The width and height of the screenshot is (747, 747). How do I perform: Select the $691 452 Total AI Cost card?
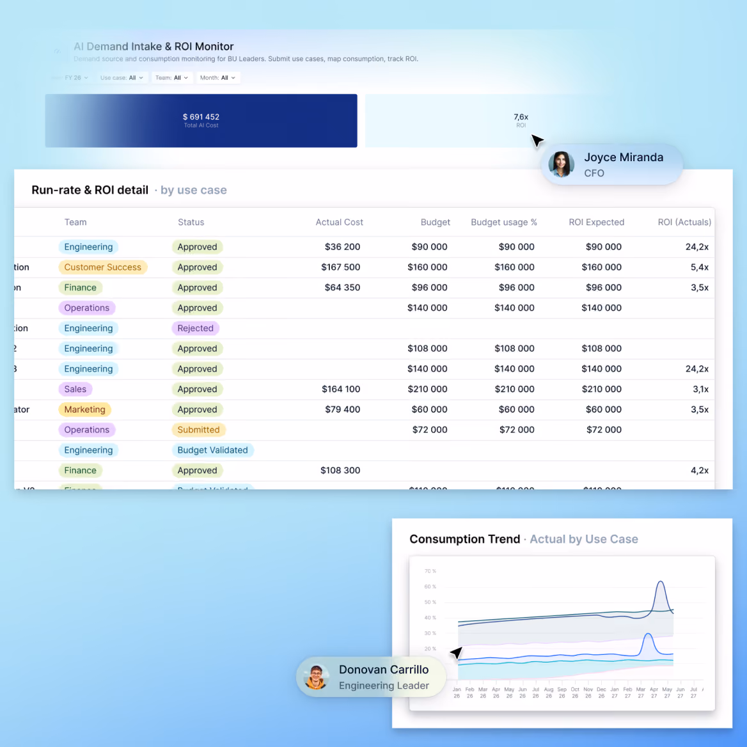(201, 120)
